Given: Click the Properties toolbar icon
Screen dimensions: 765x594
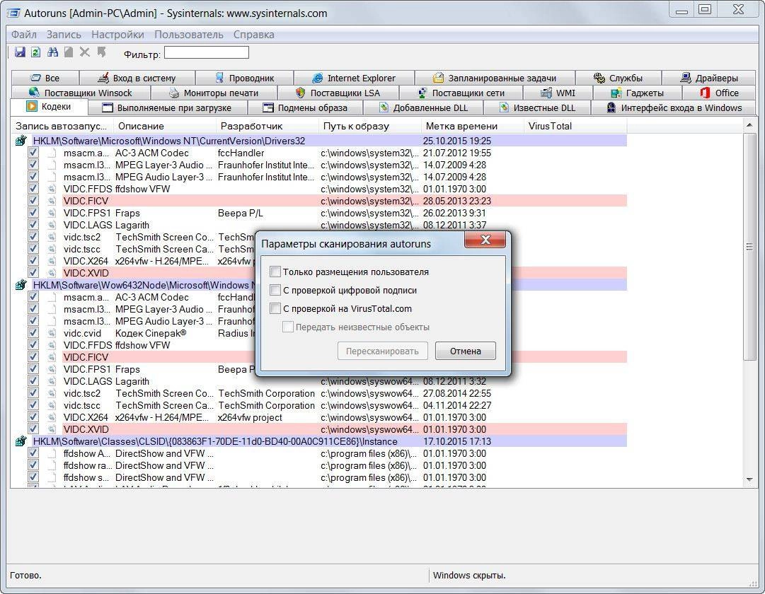Looking at the screenshot, I should (x=69, y=52).
